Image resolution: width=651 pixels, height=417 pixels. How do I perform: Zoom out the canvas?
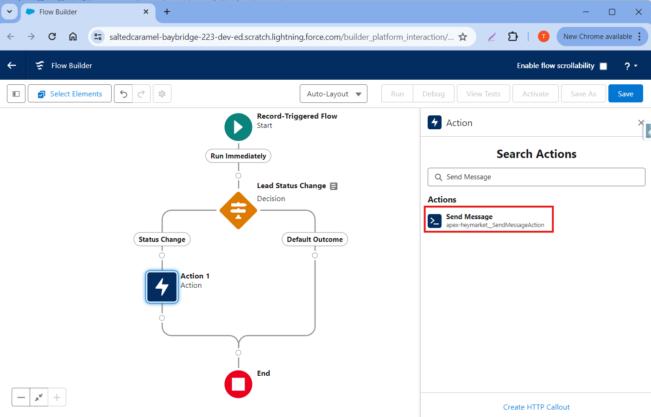(21, 397)
